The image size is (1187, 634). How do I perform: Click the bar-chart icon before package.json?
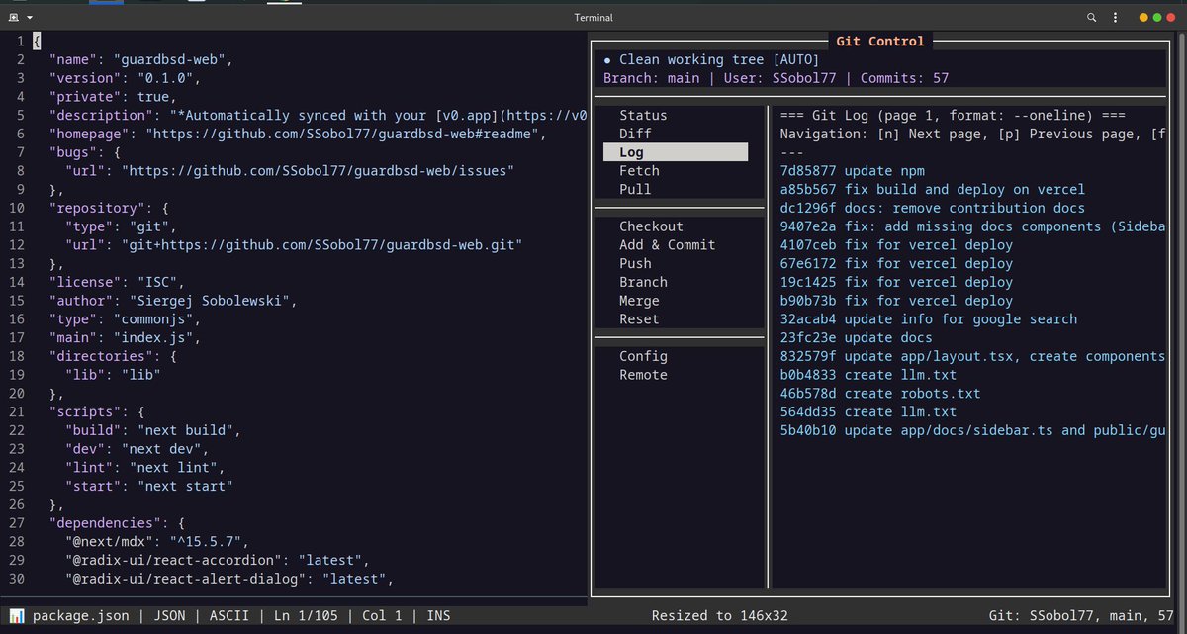click(x=16, y=616)
